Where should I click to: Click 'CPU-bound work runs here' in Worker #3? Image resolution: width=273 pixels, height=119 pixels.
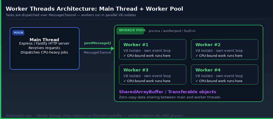pos(147,81)
